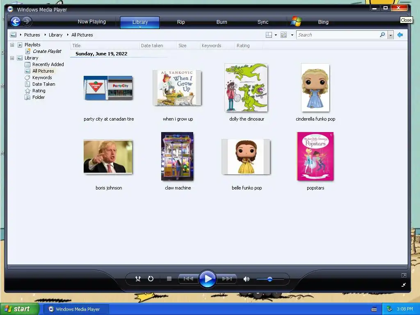Screen dimensions: 420x315
Task: Expand arrow before Library breadcrumb
Action: click(x=45, y=35)
